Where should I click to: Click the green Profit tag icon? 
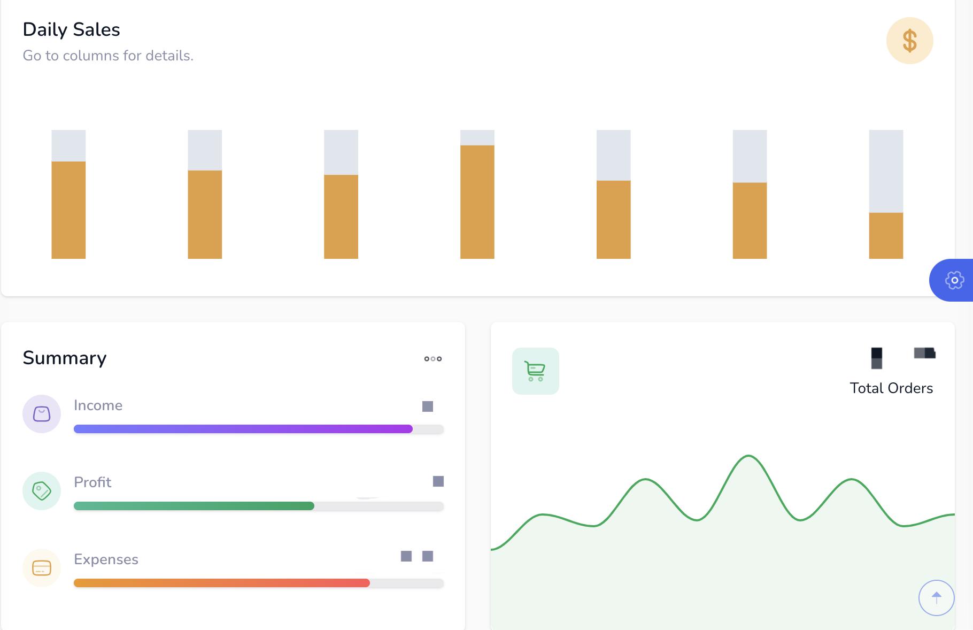(x=42, y=491)
